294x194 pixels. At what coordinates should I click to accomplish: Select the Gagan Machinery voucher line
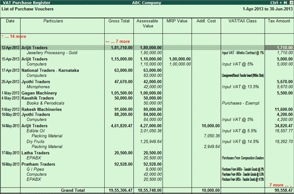click(147, 93)
